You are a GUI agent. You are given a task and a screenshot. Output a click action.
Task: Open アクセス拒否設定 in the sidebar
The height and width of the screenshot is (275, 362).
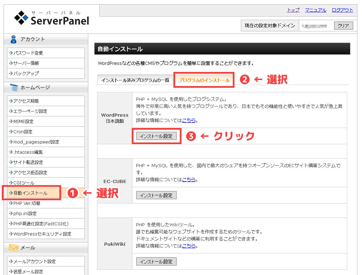(46, 172)
